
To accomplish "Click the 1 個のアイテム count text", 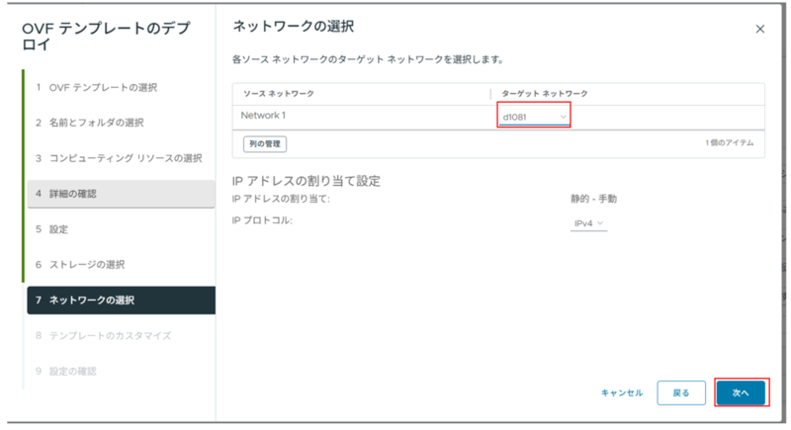I will click(x=730, y=143).
